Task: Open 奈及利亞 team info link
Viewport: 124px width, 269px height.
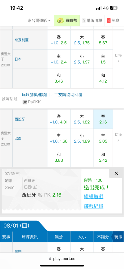Action: click(x=21, y=40)
